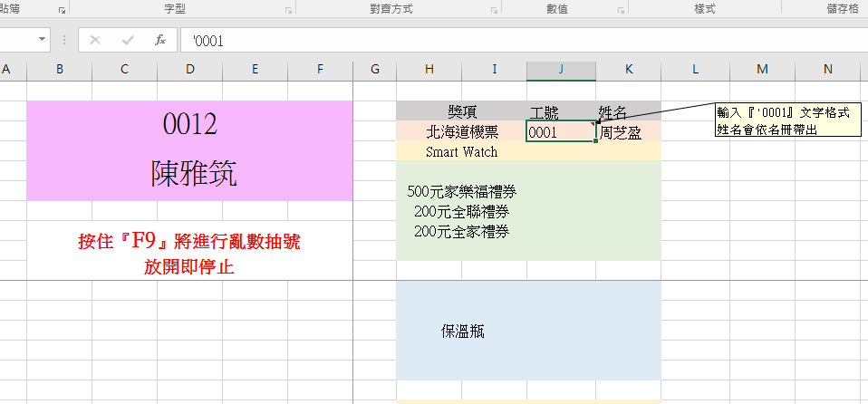Image resolution: width=868 pixels, height=404 pixels.
Task: Select column K header
Action: pos(628,69)
